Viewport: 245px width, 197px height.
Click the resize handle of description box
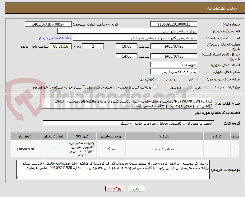click(44, 107)
